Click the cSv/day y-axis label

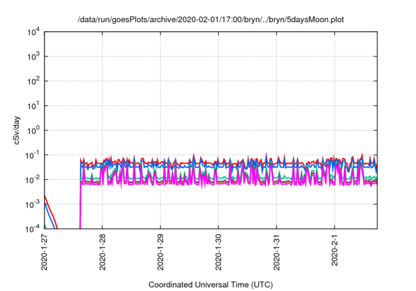point(16,130)
